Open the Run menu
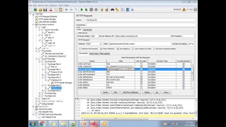 click(47, 5)
